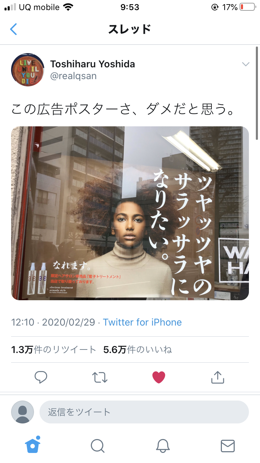View the attached hair ad poster image
Screen dimensions: 260x463
pos(130,213)
